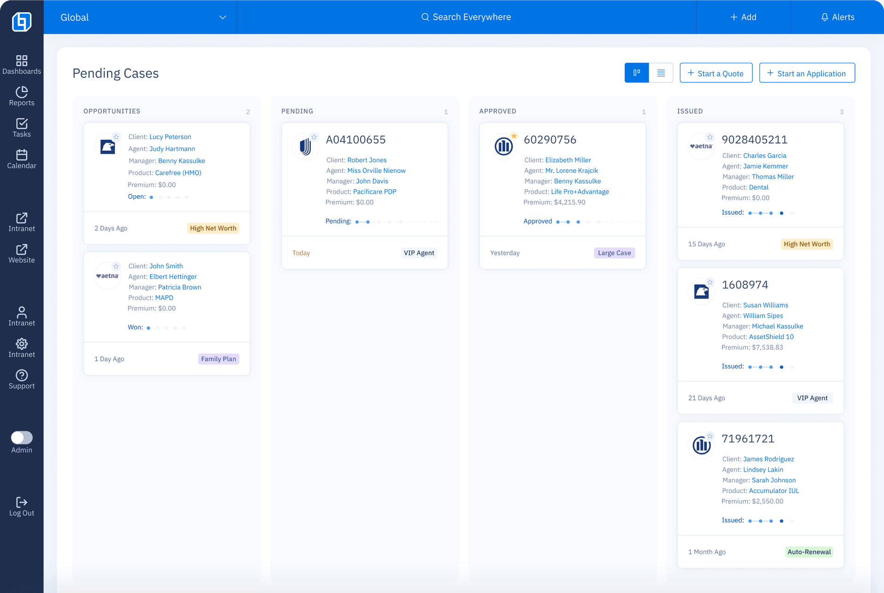This screenshot has width=884, height=593.
Task: Open the Dashboards sidebar icon
Action: [22, 61]
